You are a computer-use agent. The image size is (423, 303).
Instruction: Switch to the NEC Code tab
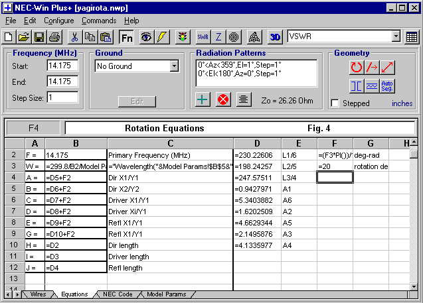tap(119, 294)
